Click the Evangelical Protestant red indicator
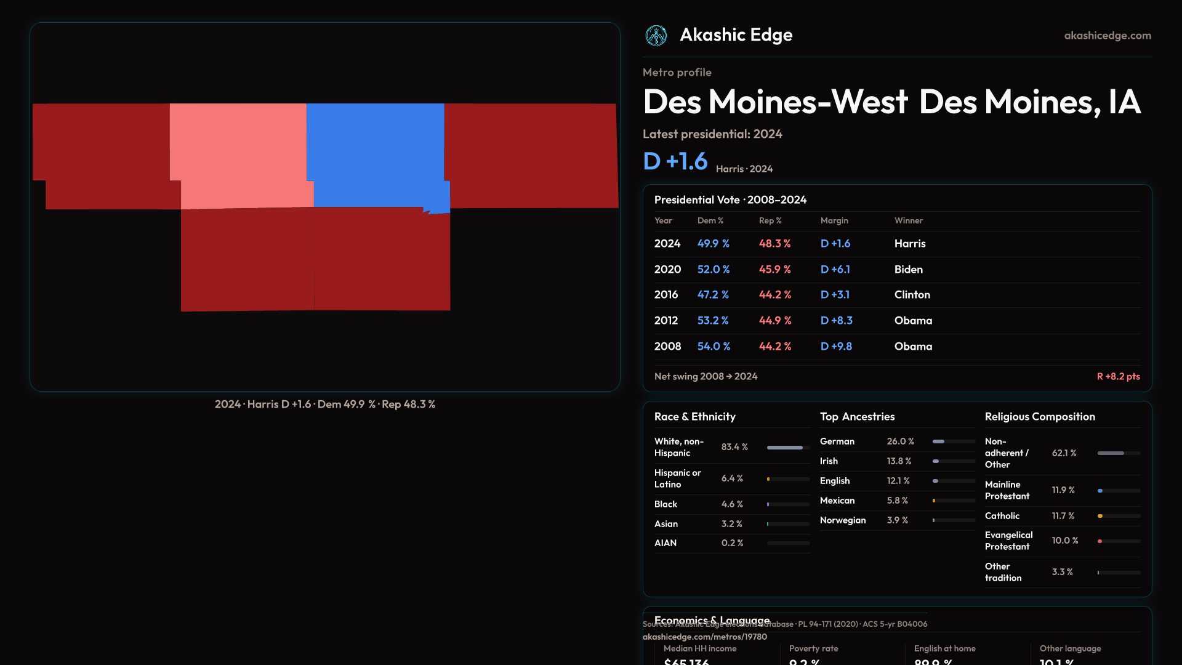Viewport: 1182px width, 665px height. [1100, 541]
